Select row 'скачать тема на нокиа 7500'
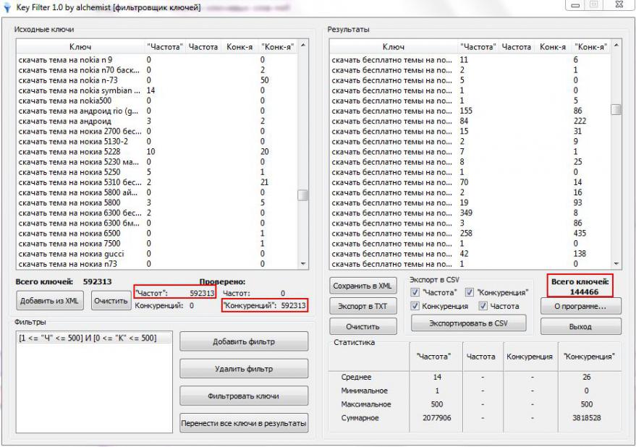636x447 pixels. tap(157, 243)
